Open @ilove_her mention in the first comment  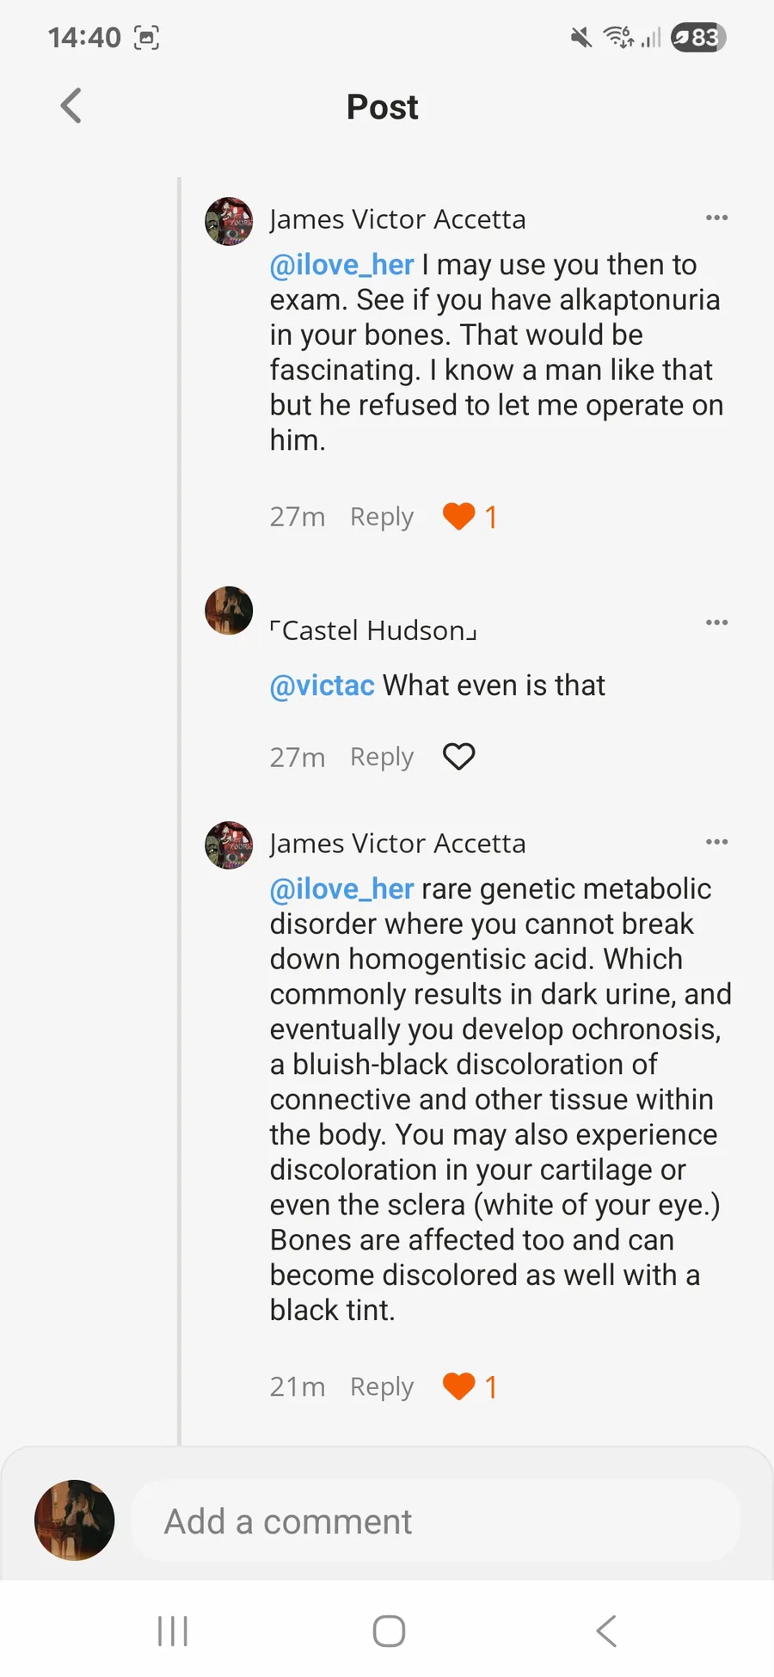(x=342, y=265)
